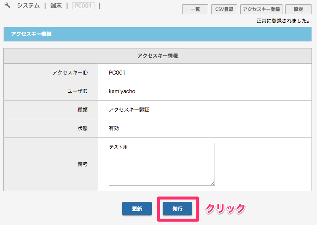317x225 pixels.
Task: Click the 発行 button
Action: tap(177, 209)
